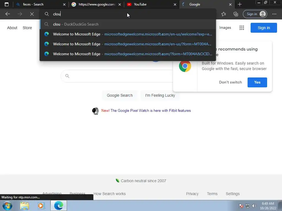Screen dimensions: 282x211
Task: Click the blue Google Sign in button
Action: click(x=264, y=28)
